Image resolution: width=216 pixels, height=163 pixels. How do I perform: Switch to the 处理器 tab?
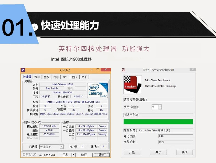pyautogui.click(x=27, y=77)
